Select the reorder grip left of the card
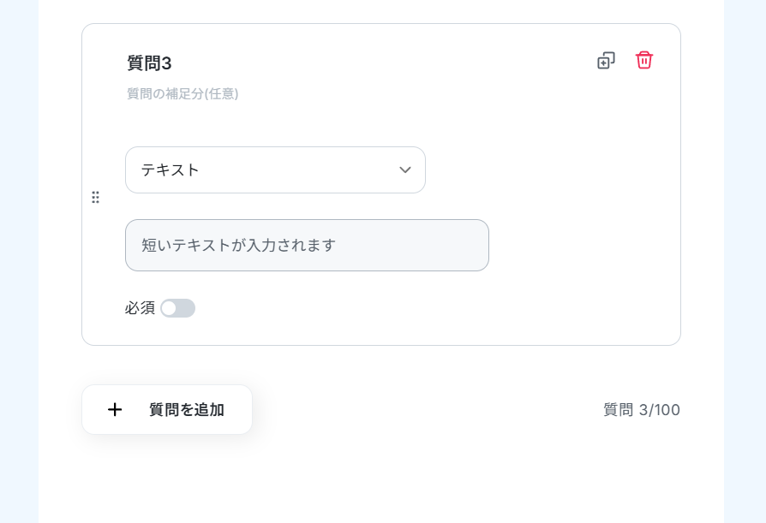The width and height of the screenshot is (766, 523). point(96,197)
